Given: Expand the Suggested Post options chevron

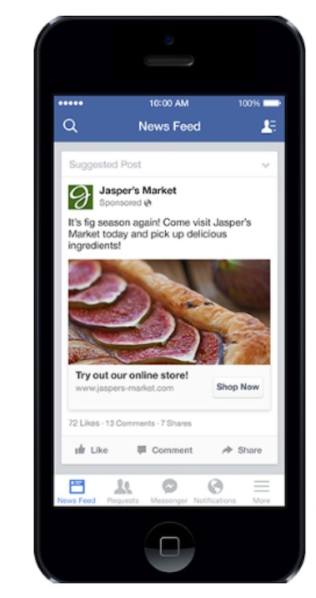Looking at the screenshot, I should click(x=265, y=165).
